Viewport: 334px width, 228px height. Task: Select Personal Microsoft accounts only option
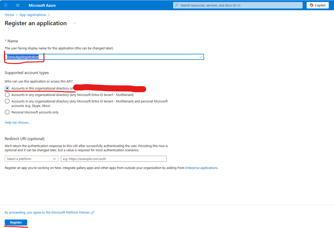point(7,112)
